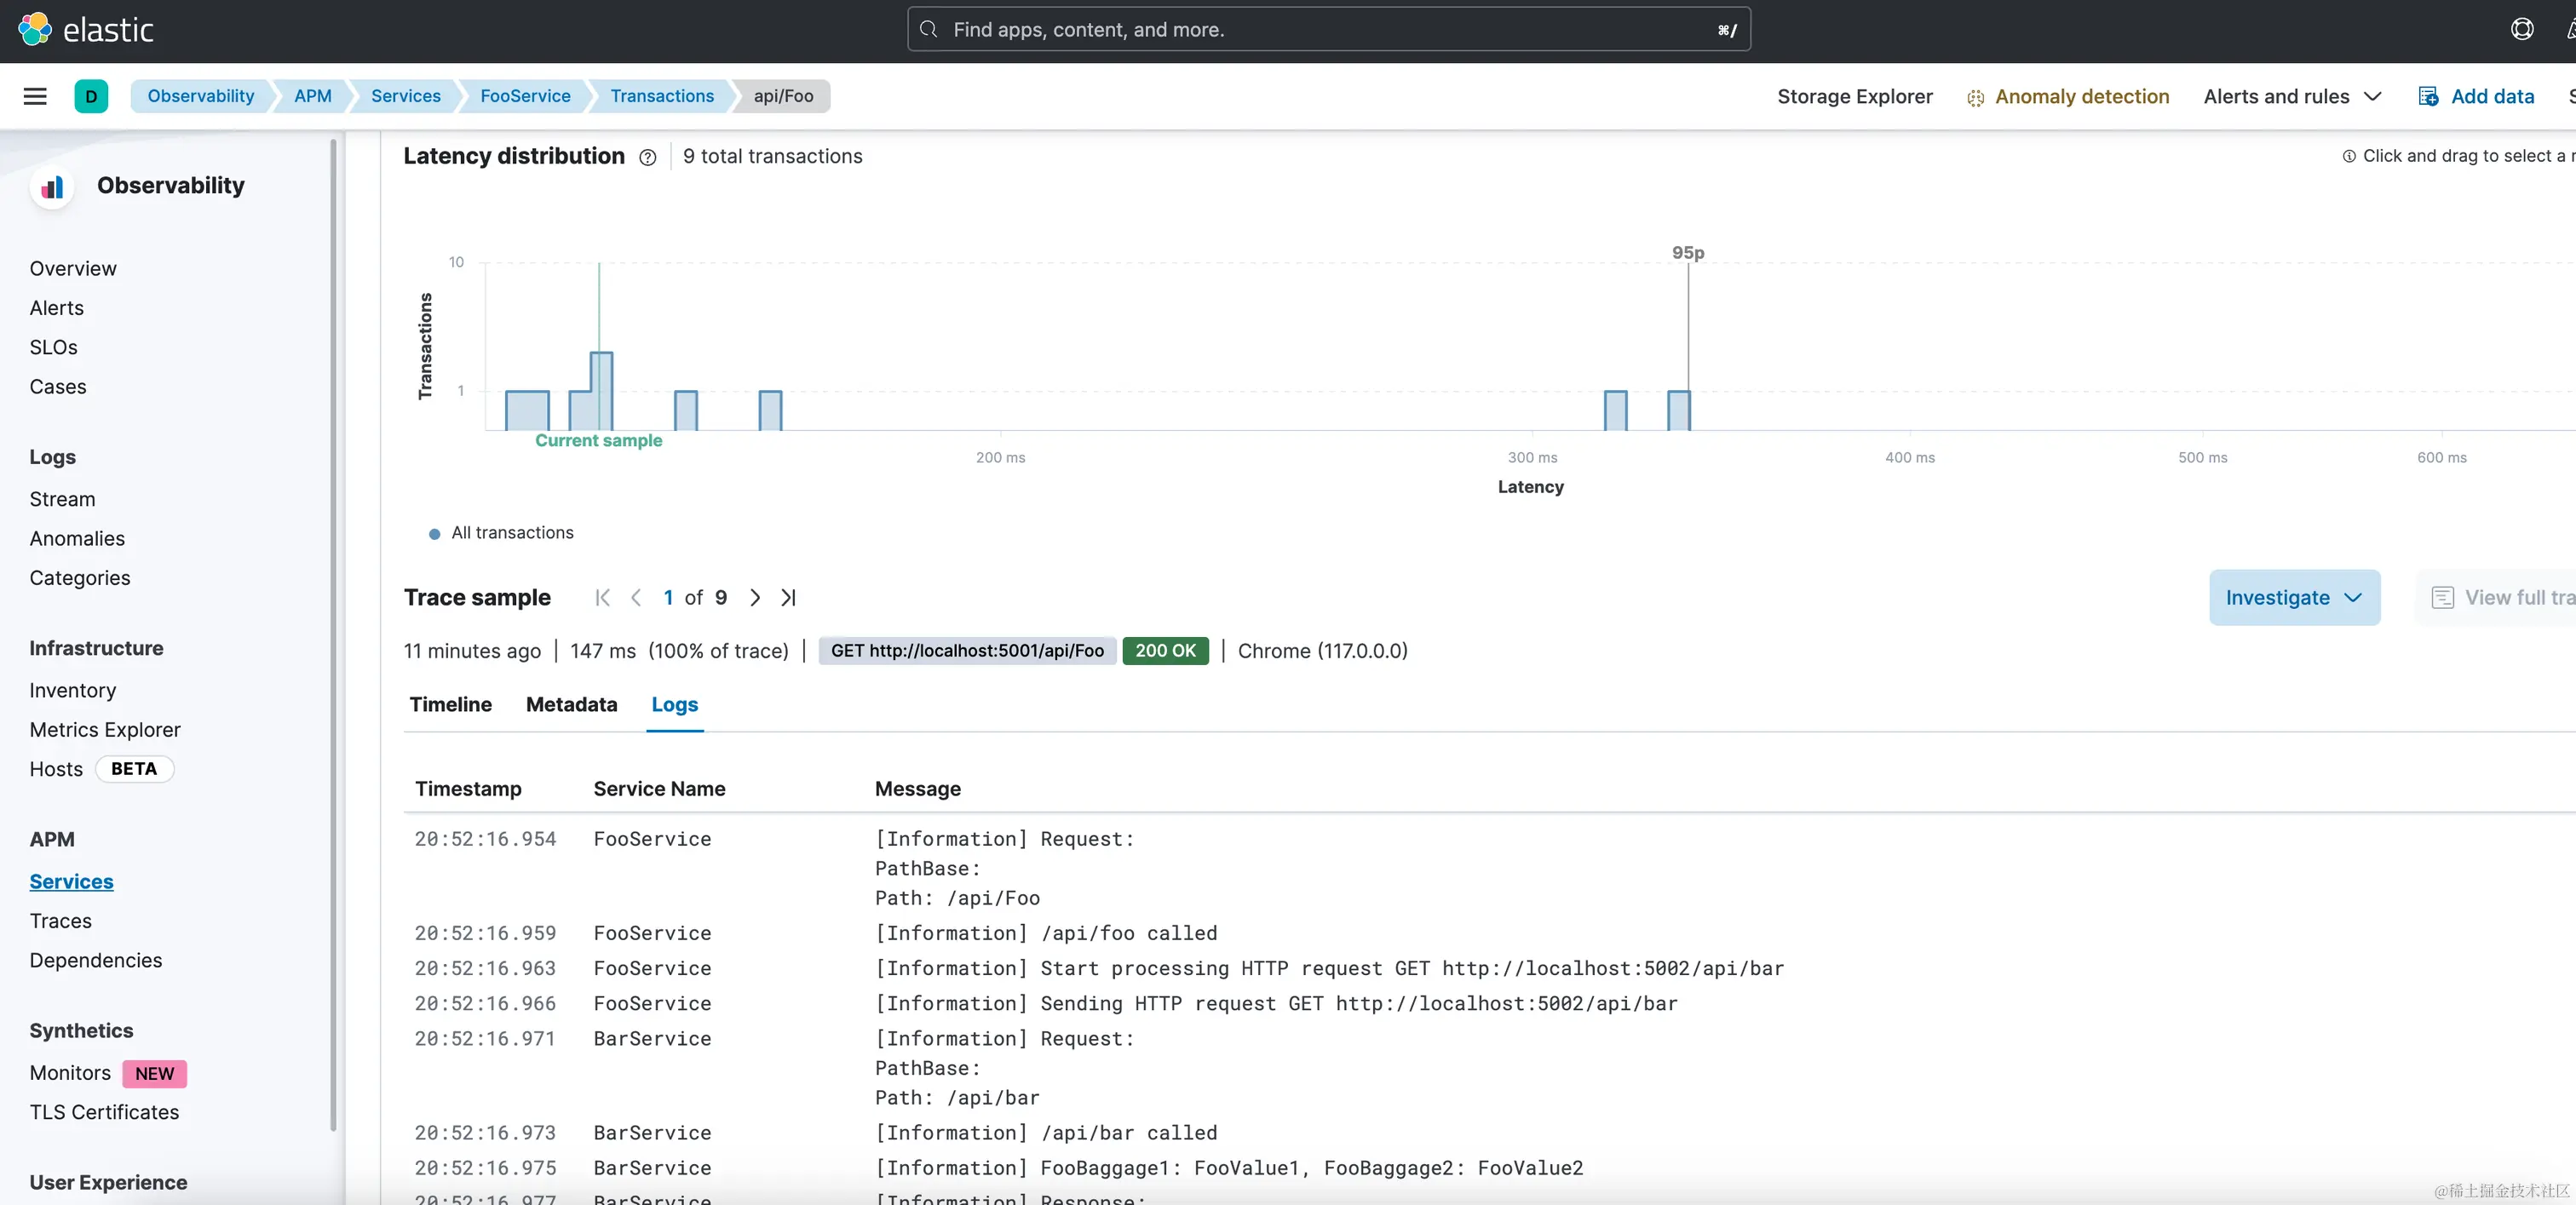The width and height of the screenshot is (2576, 1205).
Task: Open the hamburger navigation menu
Action: click(x=35, y=96)
